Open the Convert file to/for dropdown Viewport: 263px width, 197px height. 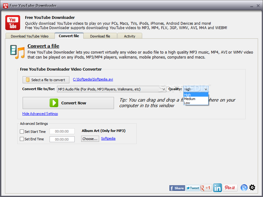[112, 89]
